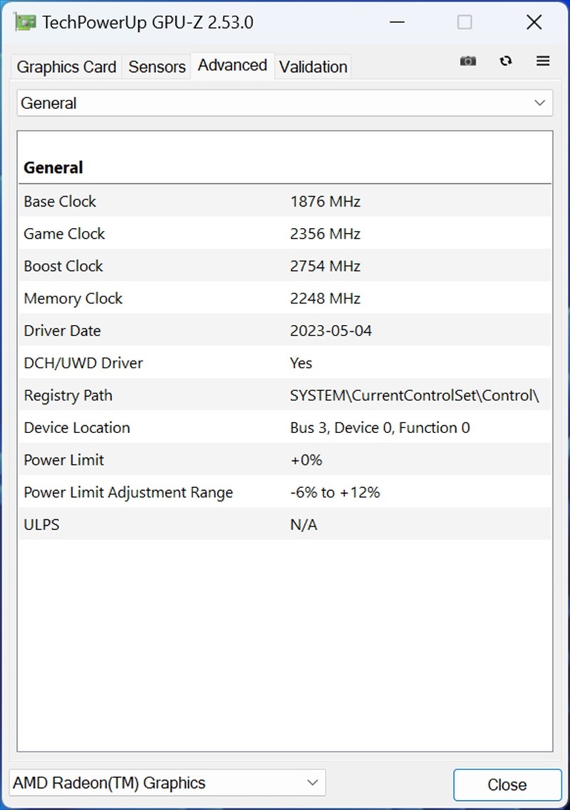Select the Registry Path entry
570x810 pixels.
(284, 395)
